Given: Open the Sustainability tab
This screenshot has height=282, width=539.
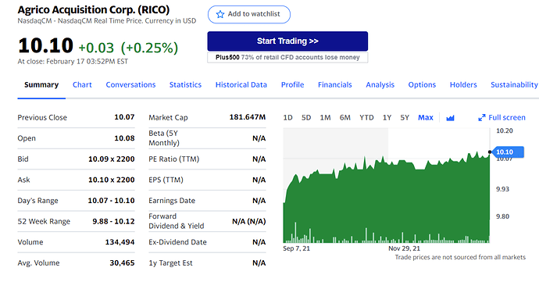Looking at the screenshot, I should 514,85.
